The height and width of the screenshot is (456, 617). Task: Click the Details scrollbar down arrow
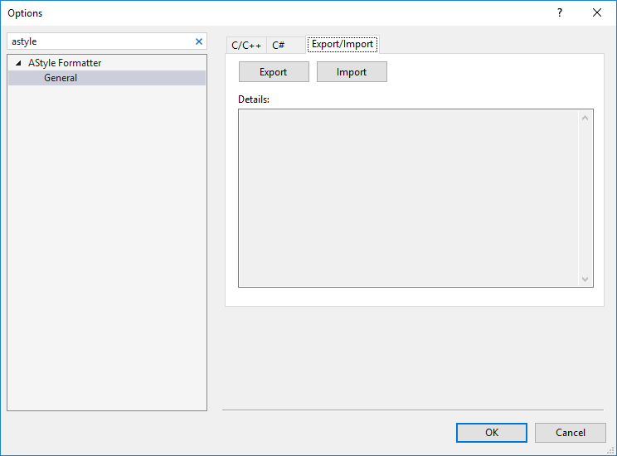(585, 279)
